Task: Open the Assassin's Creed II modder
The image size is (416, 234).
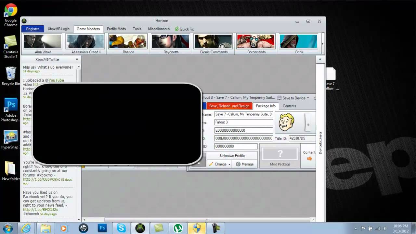Action: point(85,44)
